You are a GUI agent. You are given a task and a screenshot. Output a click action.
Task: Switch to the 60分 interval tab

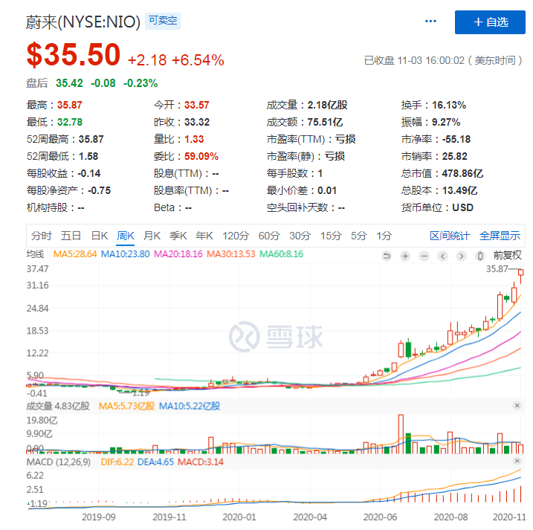tap(269, 235)
